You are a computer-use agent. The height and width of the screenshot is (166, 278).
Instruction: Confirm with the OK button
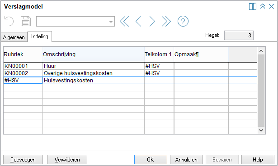tap(151, 159)
